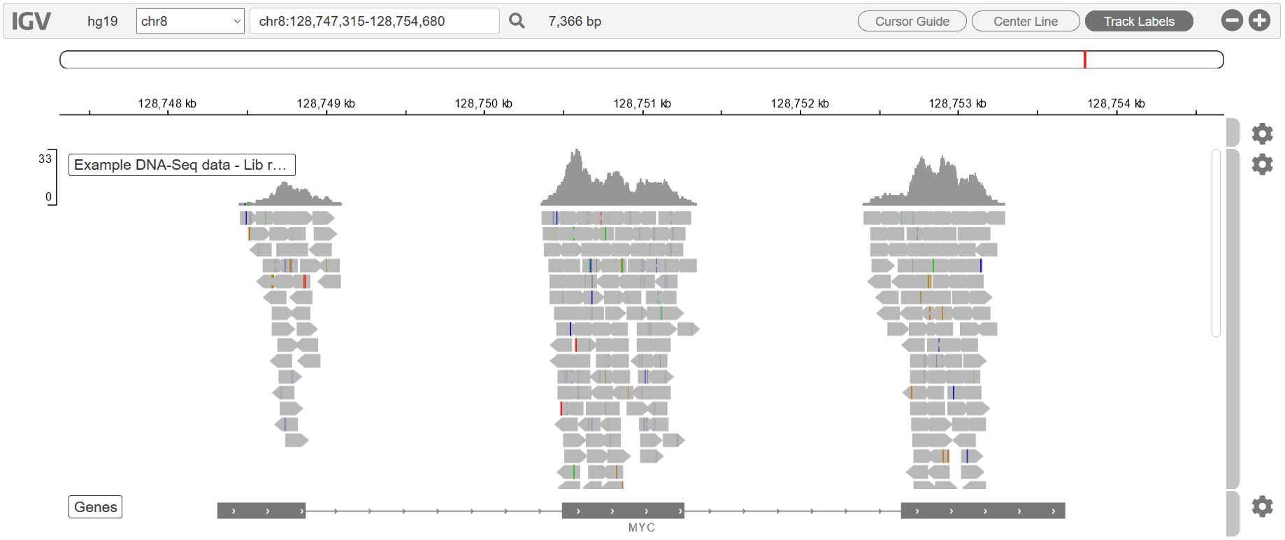The width and height of the screenshot is (1285, 540).
Task: Click the coverage scale maximum 33
Action: (x=45, y=159)
